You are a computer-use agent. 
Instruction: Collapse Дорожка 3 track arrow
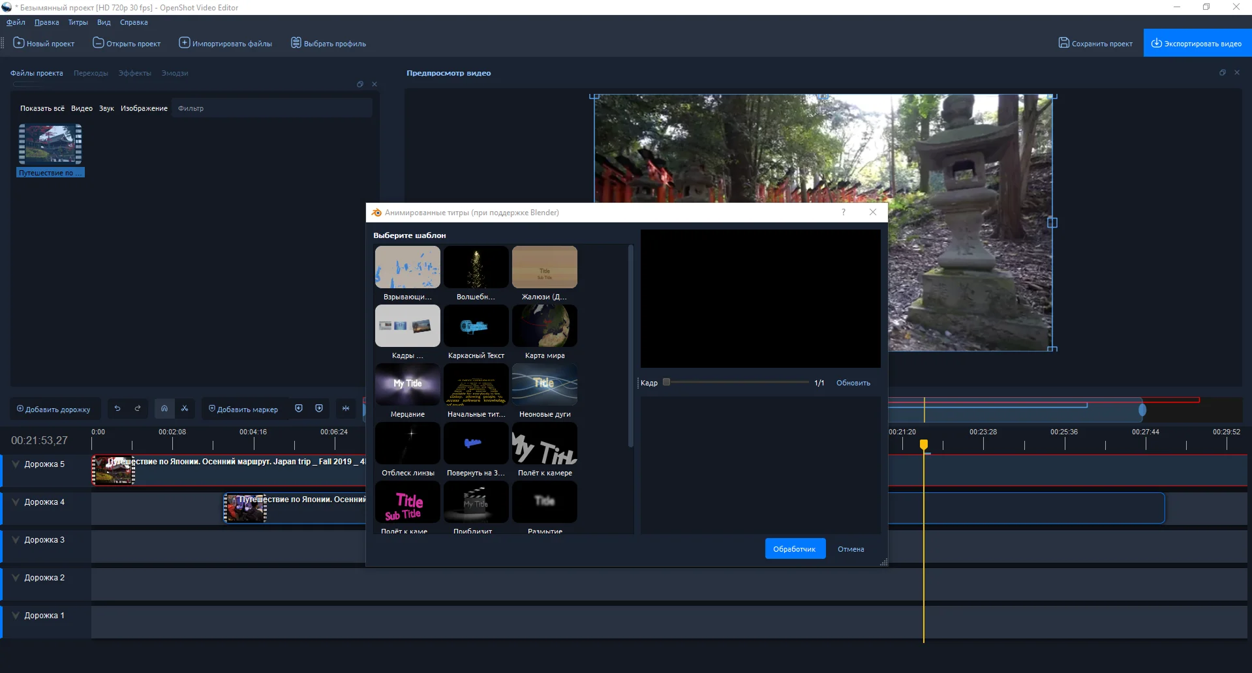point(16,540)
